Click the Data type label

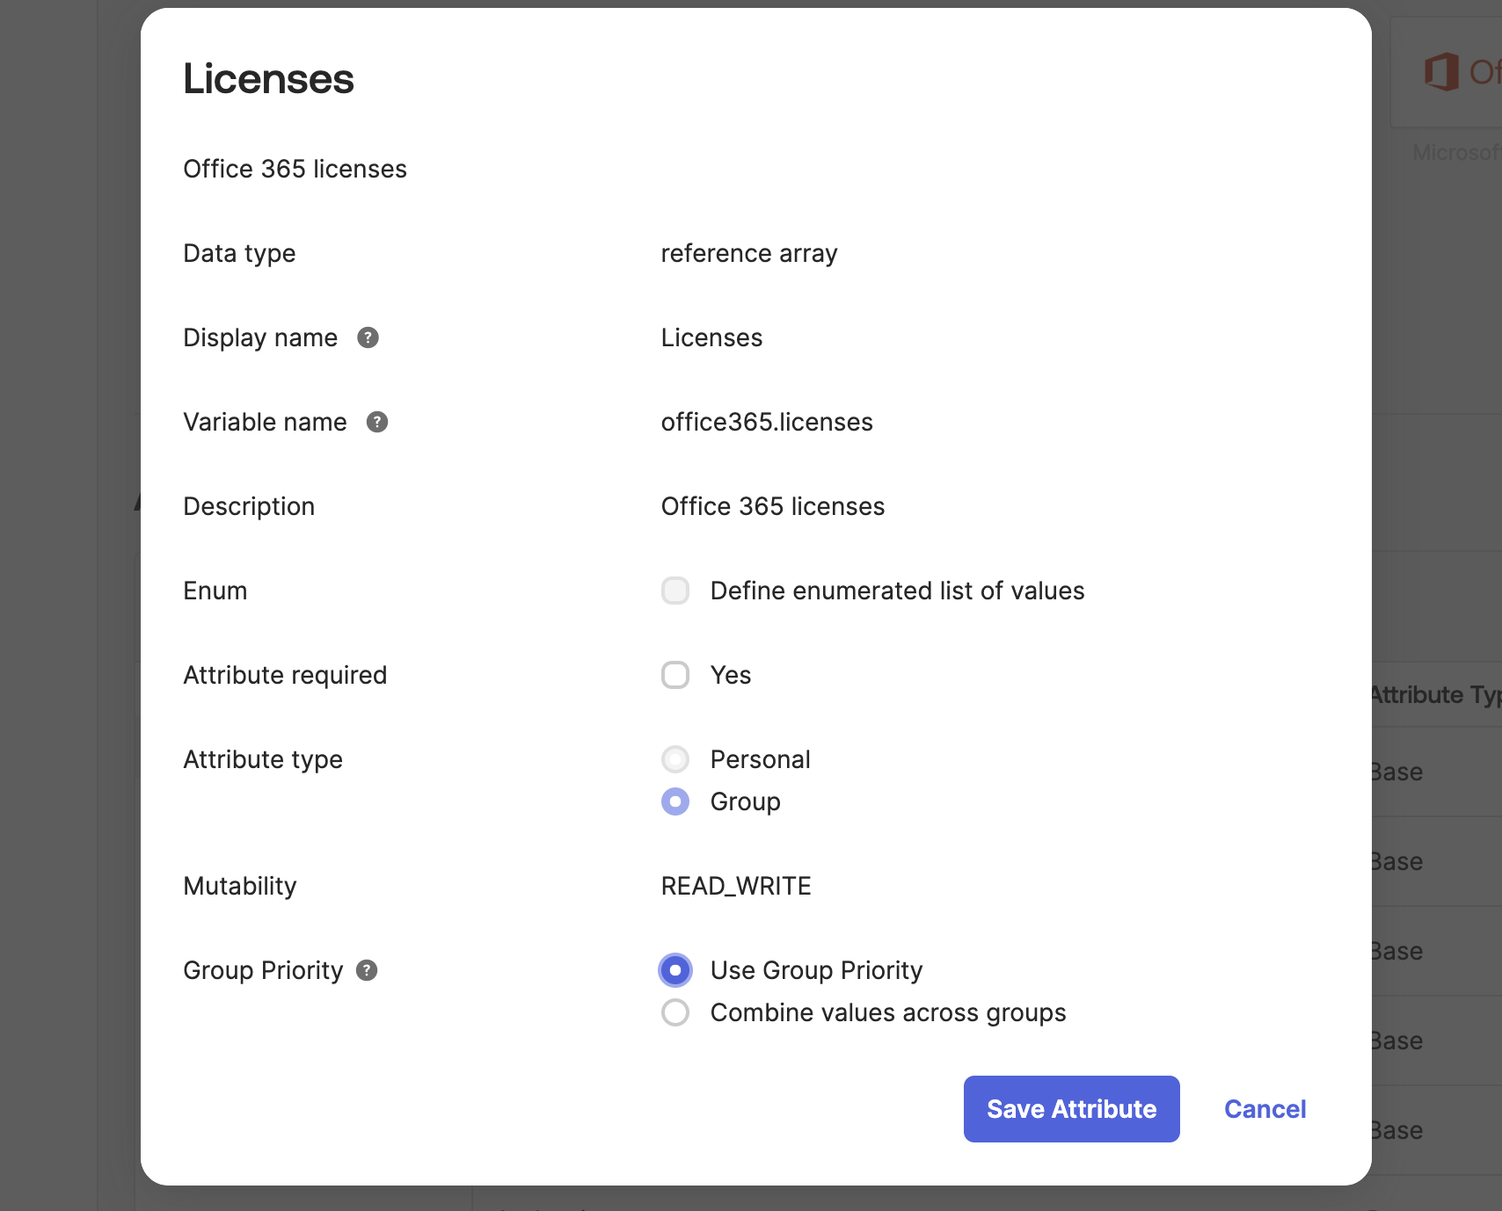[x=239, y=253]
